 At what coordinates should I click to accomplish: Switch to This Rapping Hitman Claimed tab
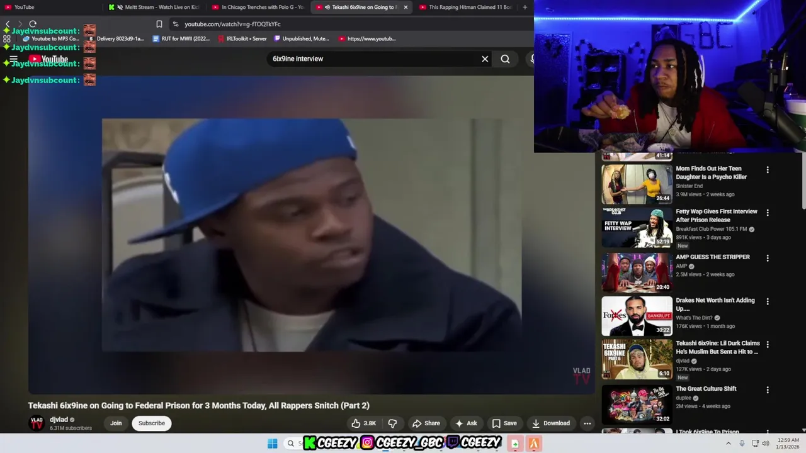(466, 7)
